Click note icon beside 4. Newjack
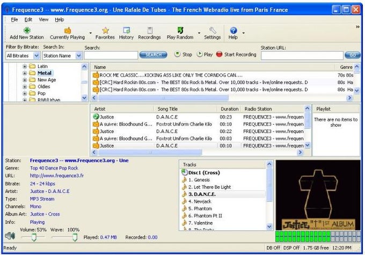 click(184, 201)
